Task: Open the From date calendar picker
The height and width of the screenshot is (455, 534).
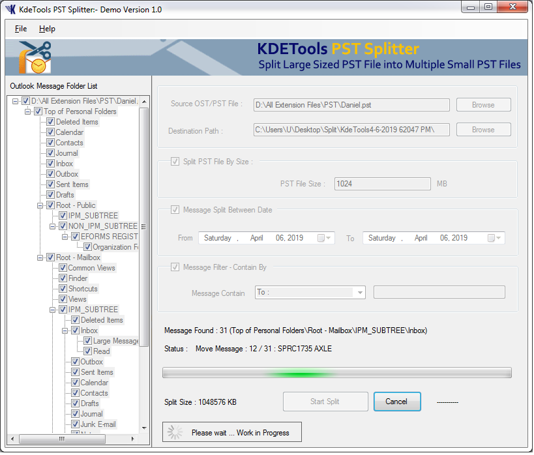Action: (x=324, y=239)
